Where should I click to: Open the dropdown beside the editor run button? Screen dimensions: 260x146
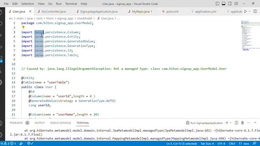(x=249, y=11)
